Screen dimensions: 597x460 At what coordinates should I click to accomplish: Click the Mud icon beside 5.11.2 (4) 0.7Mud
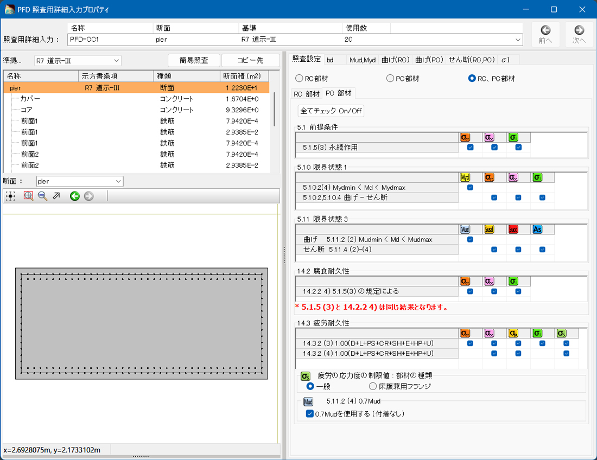308,402
